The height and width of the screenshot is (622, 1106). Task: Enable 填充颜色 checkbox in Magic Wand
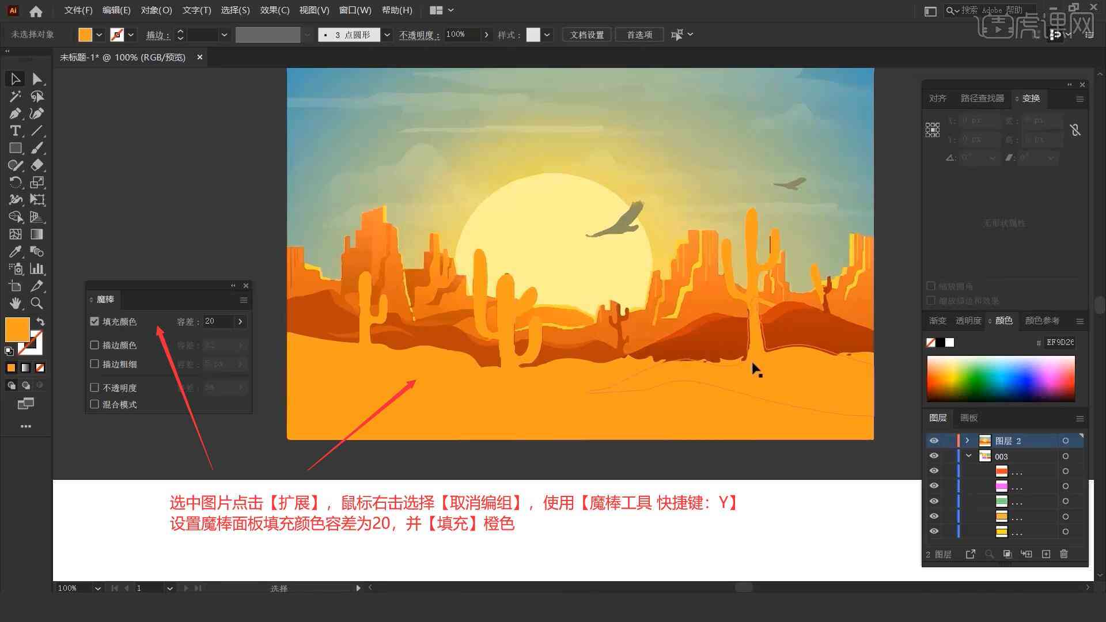pos(96,320)
